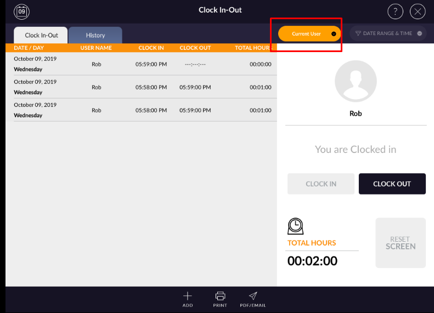Screen dimensions: 434x313
Task: Click the Clock In column header
Action: [151, 48]
